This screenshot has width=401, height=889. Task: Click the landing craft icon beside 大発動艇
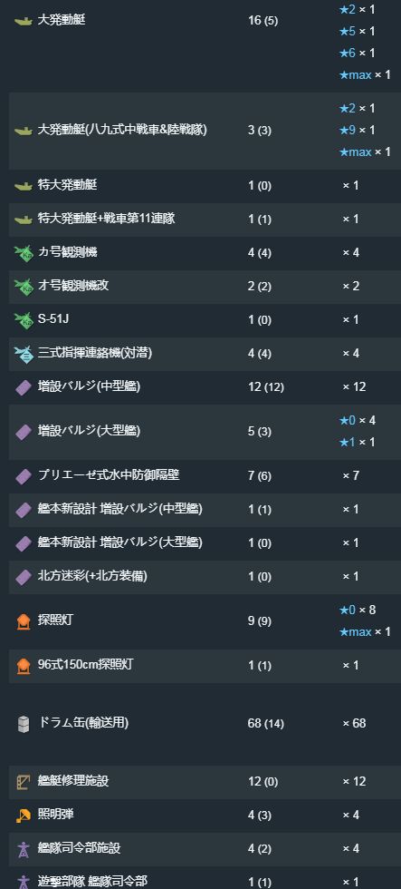point(23,21)
